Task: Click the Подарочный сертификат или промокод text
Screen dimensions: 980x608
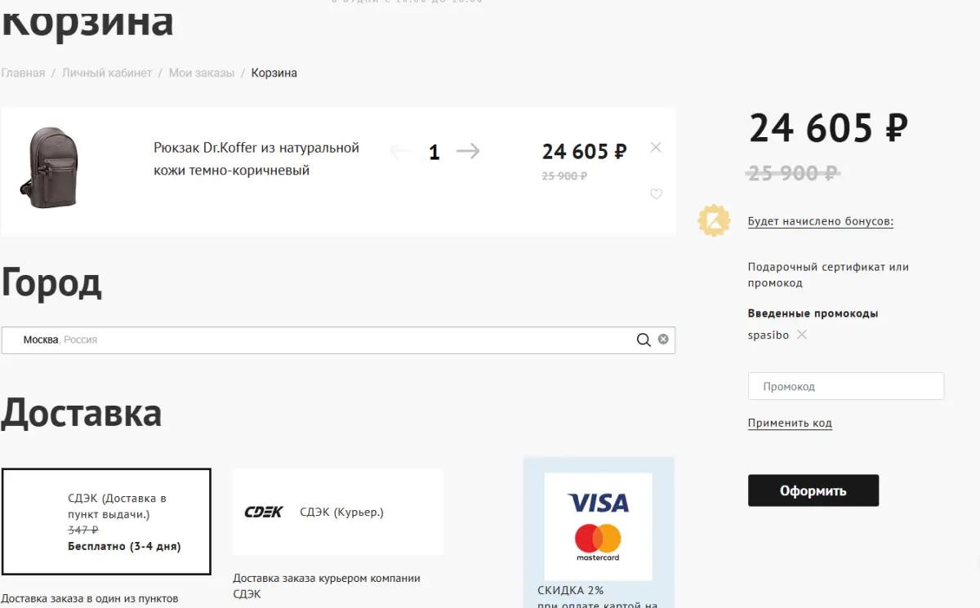Action: pyautogui.click(x=828, y=275)
